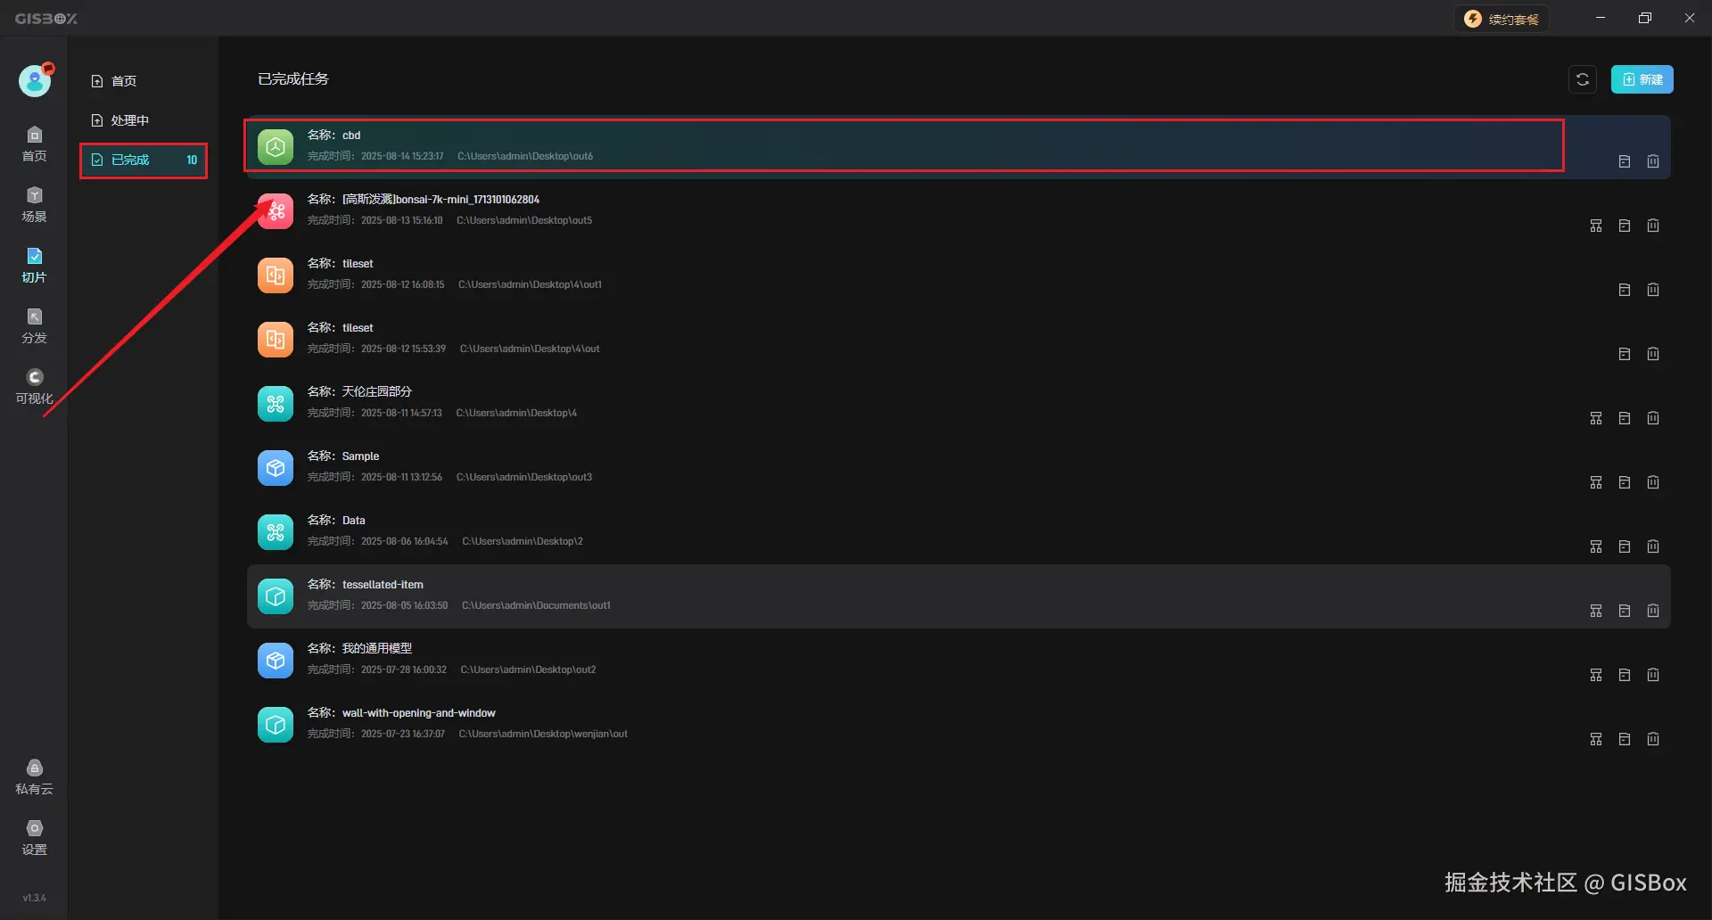Delete the tileset task finished at 15:53:39
Image resolution: width=1712 pixels, height=920 pixels.
[1653, 354]
